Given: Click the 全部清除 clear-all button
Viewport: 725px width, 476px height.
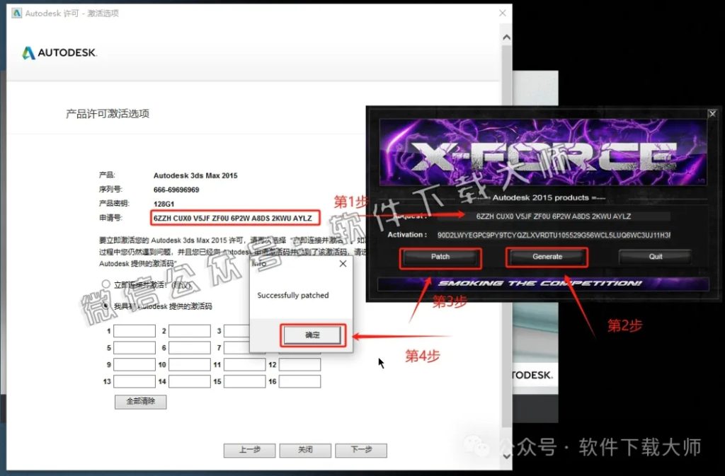Looking at the screenshot, I should point(139,402).
